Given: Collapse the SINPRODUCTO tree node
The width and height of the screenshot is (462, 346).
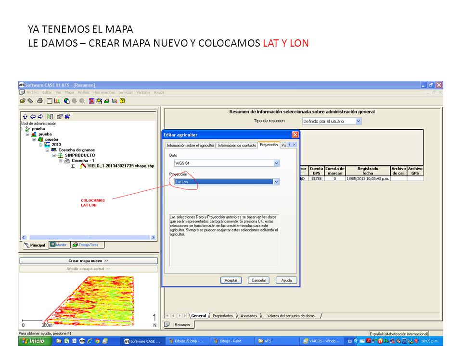Looking at the screenshot, I should [54, 155].
